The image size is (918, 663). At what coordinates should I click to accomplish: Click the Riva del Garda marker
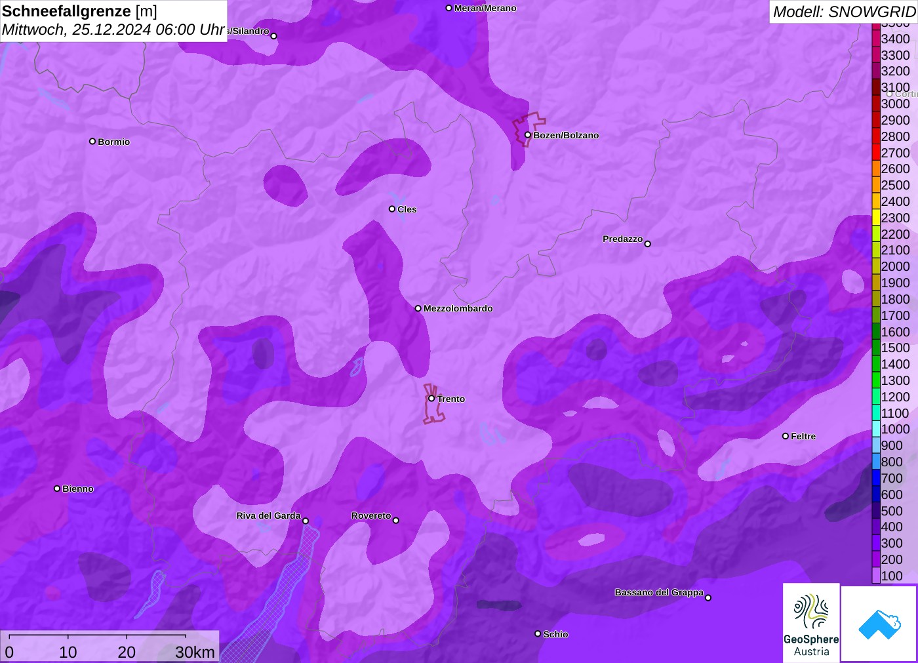coord(306,521)
